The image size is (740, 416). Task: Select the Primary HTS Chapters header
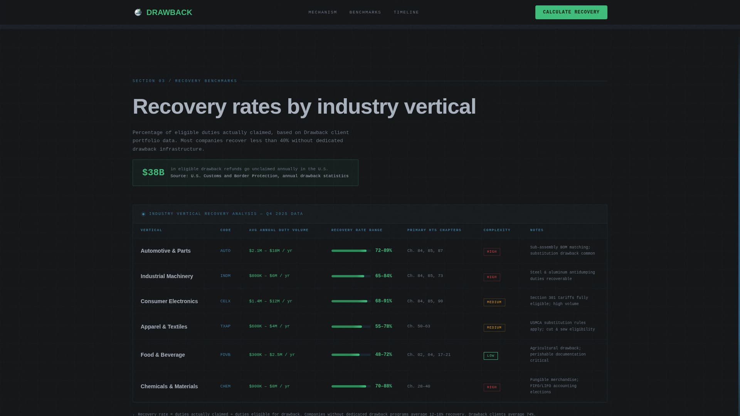point(434,230)
